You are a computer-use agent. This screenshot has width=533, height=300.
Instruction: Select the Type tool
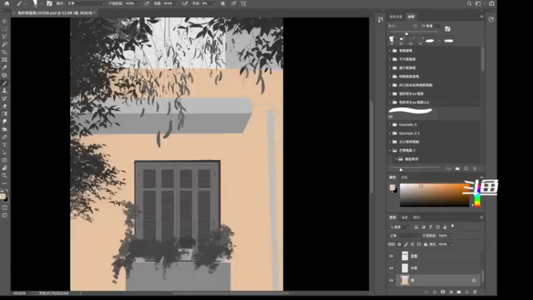[5, 145]
